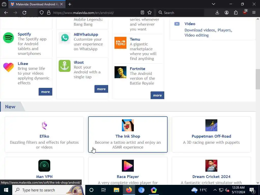This screenshot has height=195, width=260.
Task: Expand the list all tabs dropdown
Action: pos(214,4)
